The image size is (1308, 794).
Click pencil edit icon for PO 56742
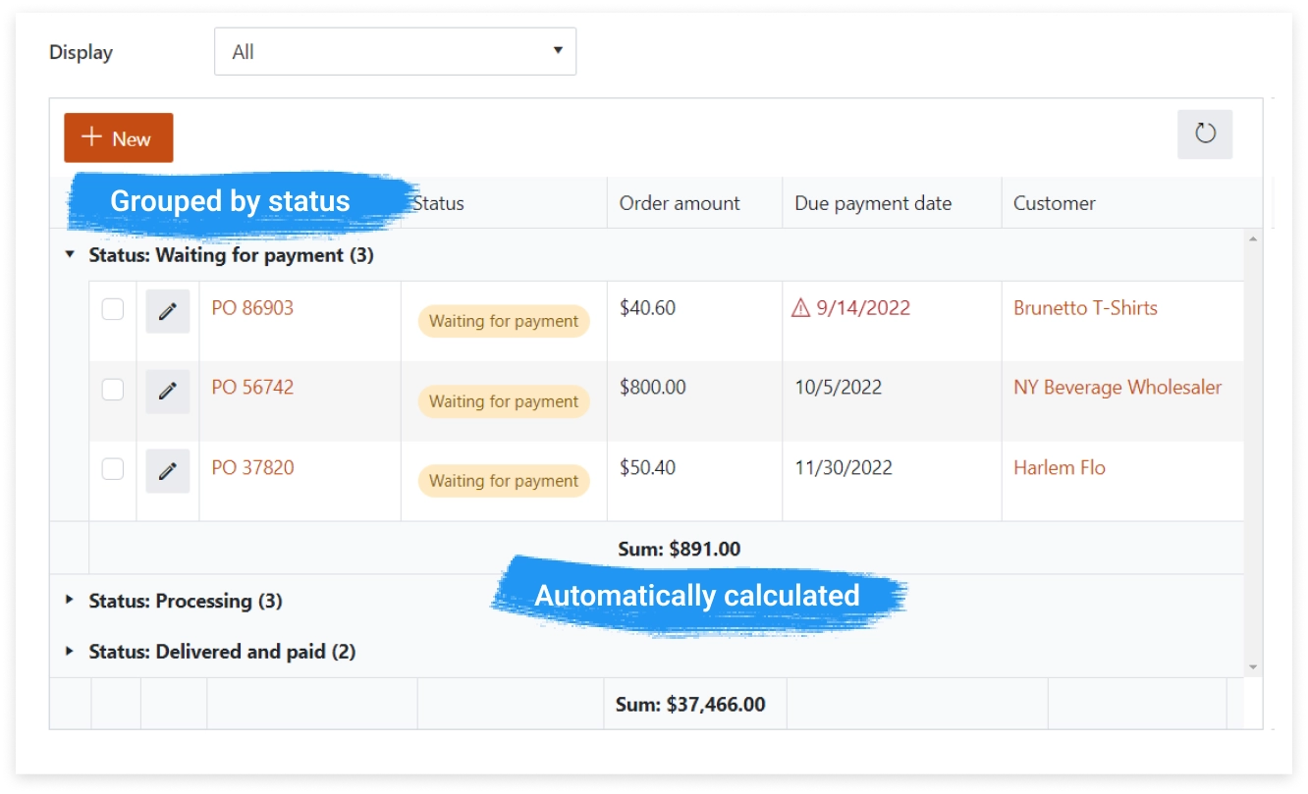[168, 391]
